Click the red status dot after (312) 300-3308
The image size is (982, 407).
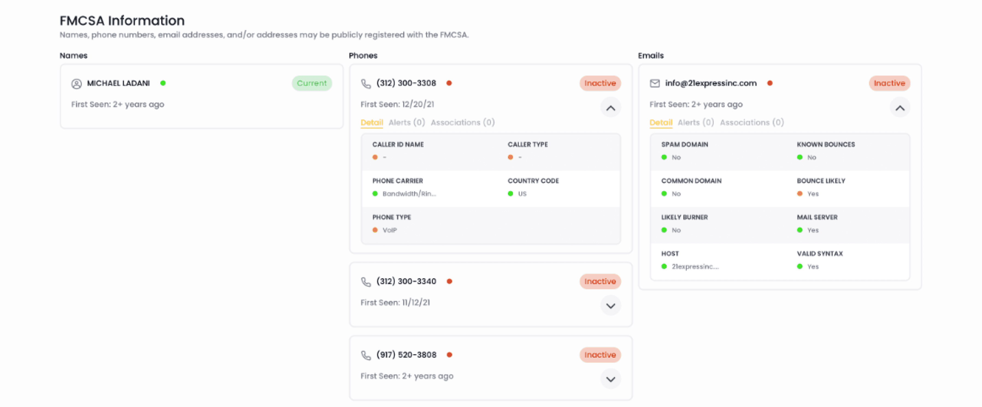click(x=449, y=83)
